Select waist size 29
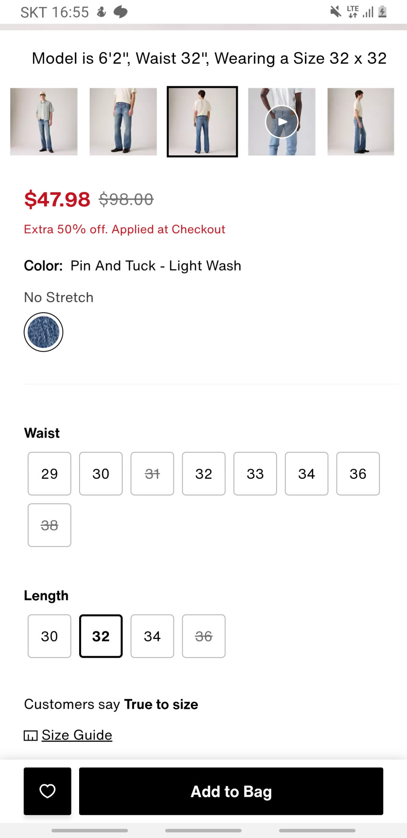This screenshot has width=407, height=838. [x=49, y=474]
